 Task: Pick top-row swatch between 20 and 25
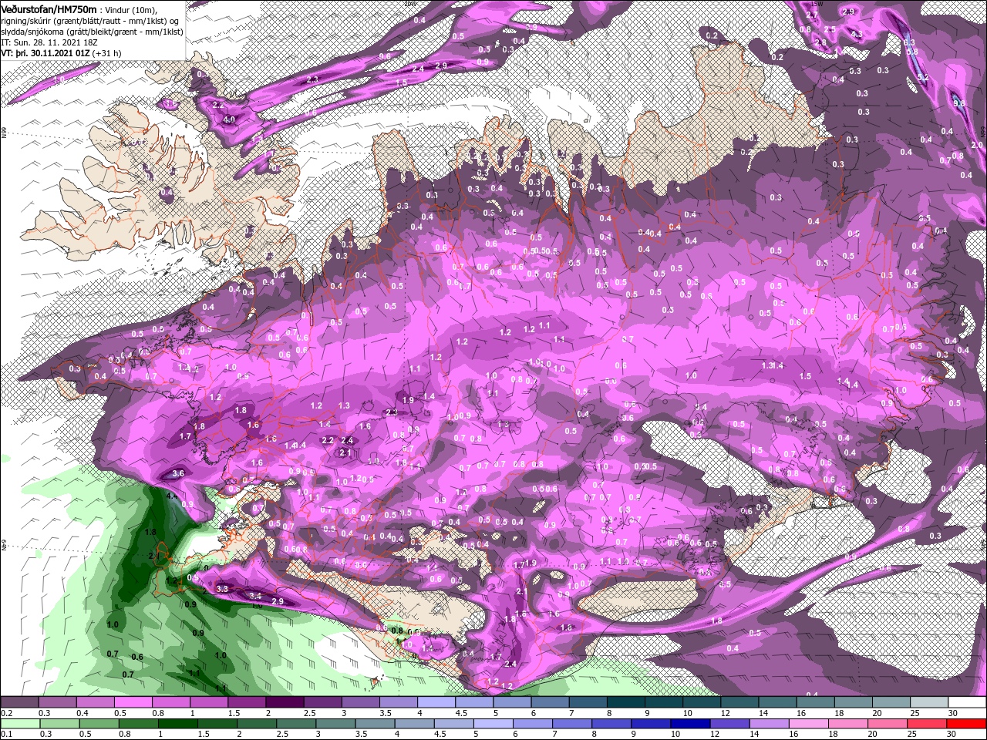tap(892, 702)
